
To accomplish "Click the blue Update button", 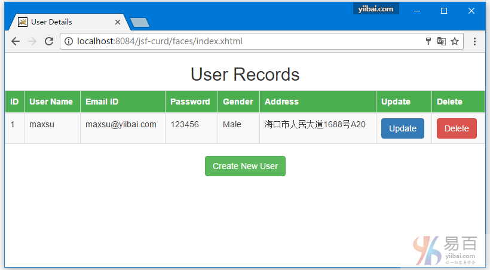I will point(402,128).
